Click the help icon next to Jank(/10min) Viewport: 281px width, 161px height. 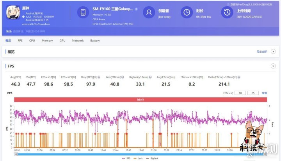click(123, 77)
